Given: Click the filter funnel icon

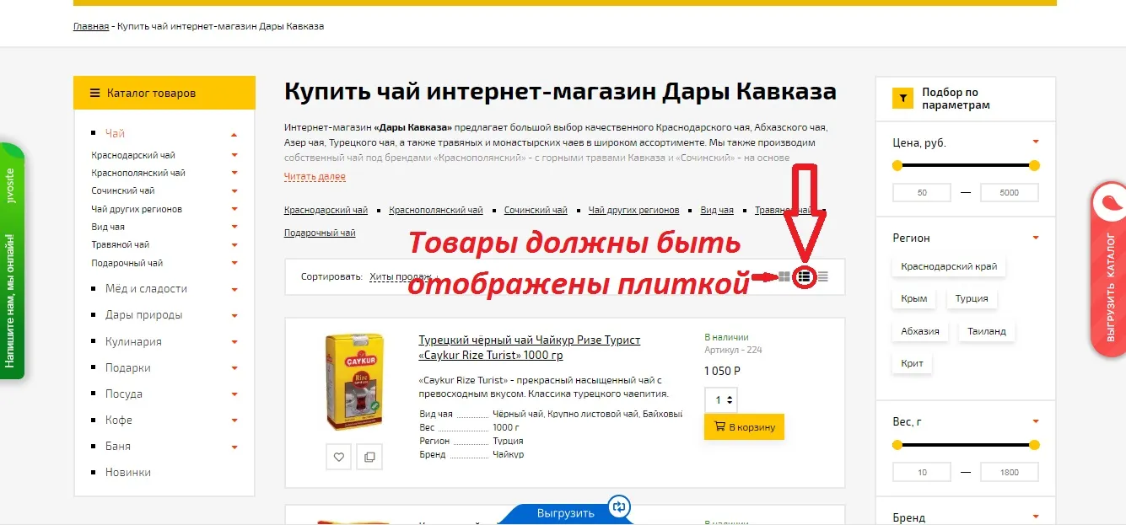Looking at the screenshot, I should [x=903, y=99].
